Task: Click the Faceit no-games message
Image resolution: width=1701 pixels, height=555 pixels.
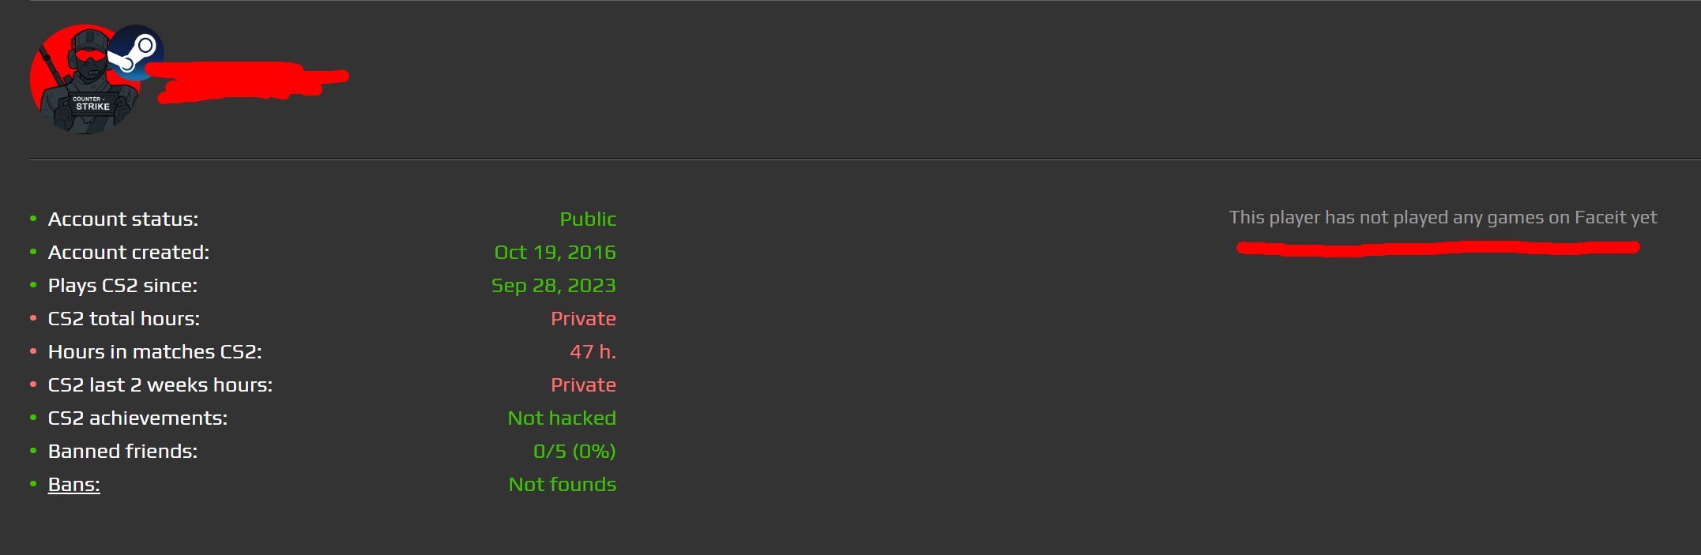Action: (x=1442, y=217)
